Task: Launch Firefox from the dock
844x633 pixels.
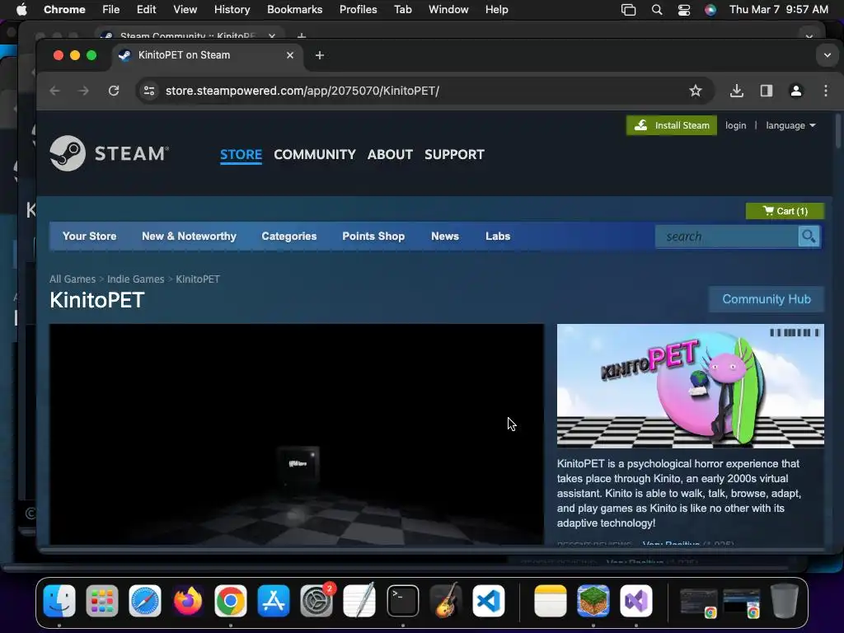Action: (x=188, y=601)
